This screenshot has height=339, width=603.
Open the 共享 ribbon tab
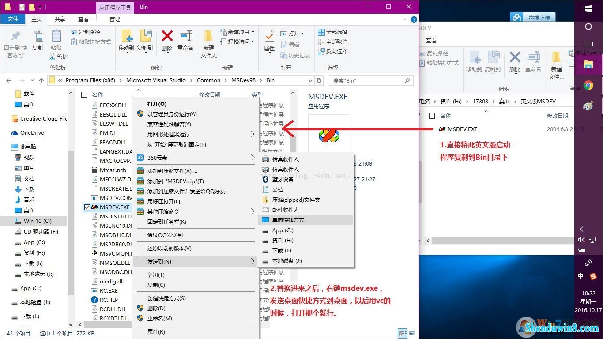click(x=60, y=19)
